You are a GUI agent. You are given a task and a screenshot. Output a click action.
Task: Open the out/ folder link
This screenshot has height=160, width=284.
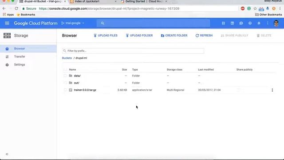pyautogui.click(x=76, y=83)
